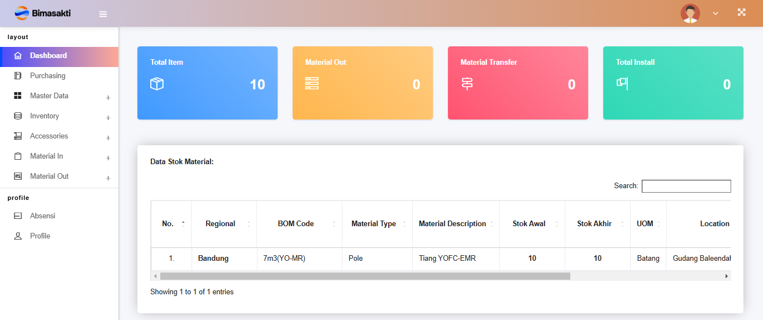Open the Profile menu item
763x320 pixels.
40,236
